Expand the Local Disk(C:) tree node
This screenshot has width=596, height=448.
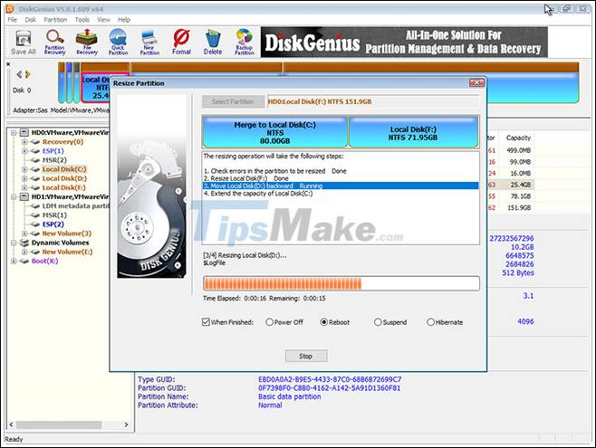pos(24,169)
